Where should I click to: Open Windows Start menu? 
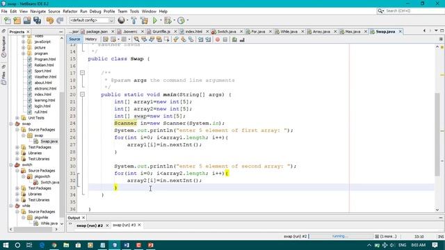[6, 245]
